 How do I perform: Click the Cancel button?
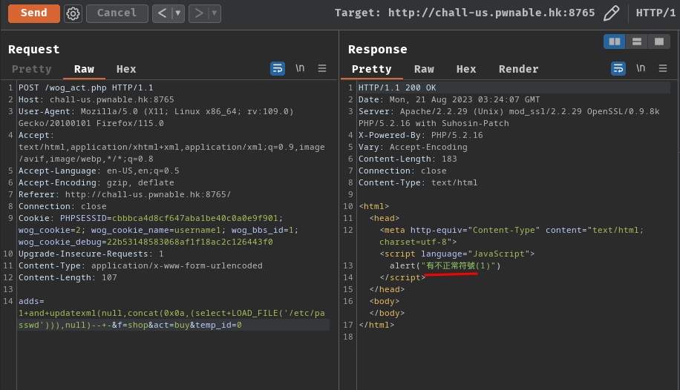(117, 13)
